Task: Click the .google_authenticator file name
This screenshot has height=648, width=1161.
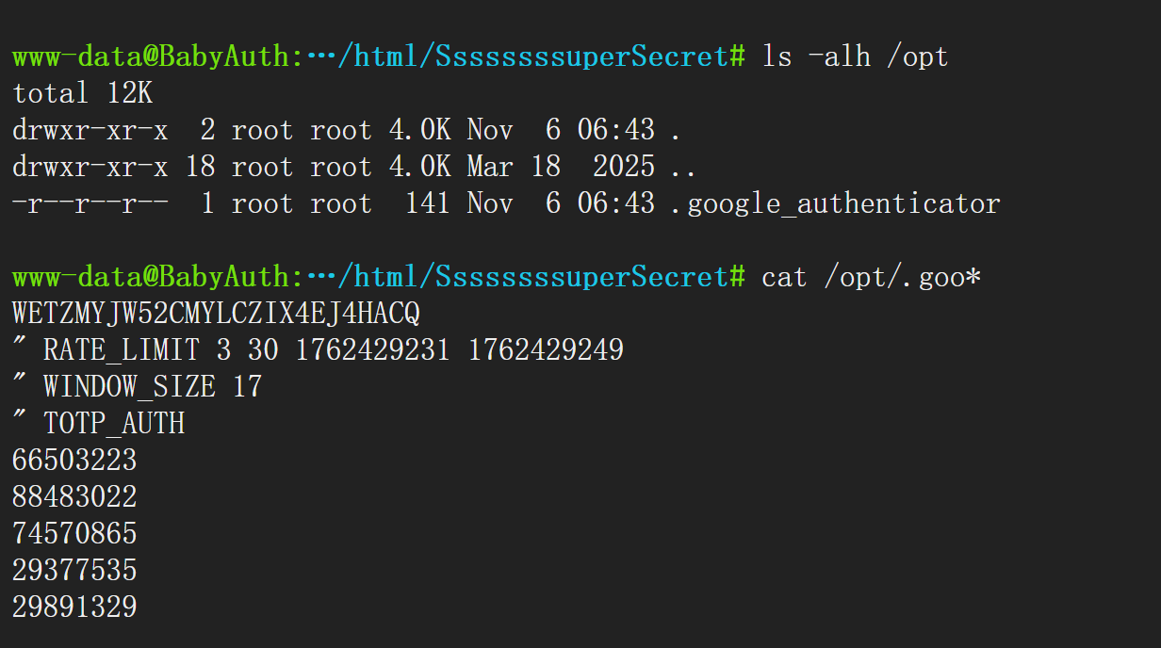Action: [x=835, y=203]
